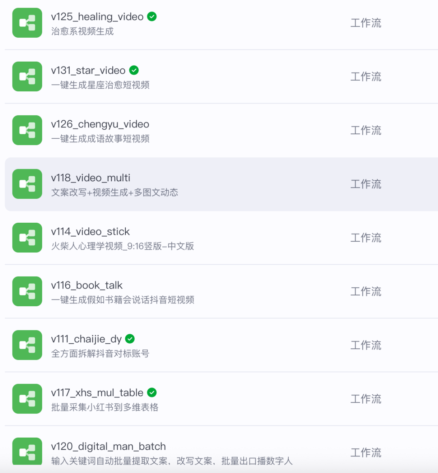Click the v111_chaijie_dy workflow icon
Viewport: 438px width, 473px height.
[x=27, y=345]
